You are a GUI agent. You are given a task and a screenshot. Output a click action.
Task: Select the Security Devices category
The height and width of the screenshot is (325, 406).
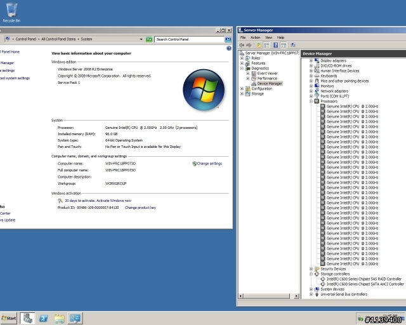[333, 269]
